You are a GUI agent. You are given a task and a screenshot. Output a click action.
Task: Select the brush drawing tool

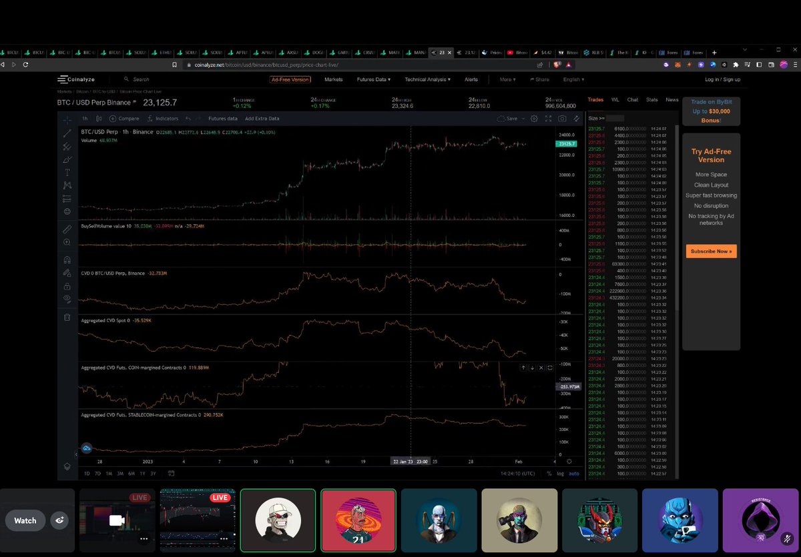67,159
